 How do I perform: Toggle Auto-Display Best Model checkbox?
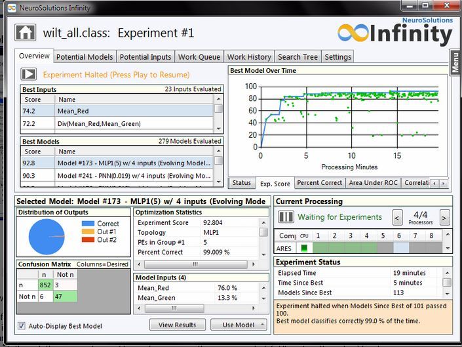tap(22, 326)
